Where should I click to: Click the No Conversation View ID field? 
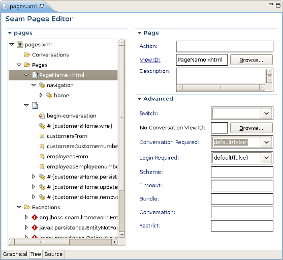click(x=219, y=128)
